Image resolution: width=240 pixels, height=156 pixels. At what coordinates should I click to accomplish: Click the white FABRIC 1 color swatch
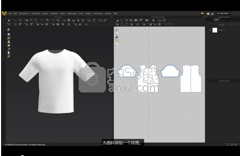click(x=215, y=30)
